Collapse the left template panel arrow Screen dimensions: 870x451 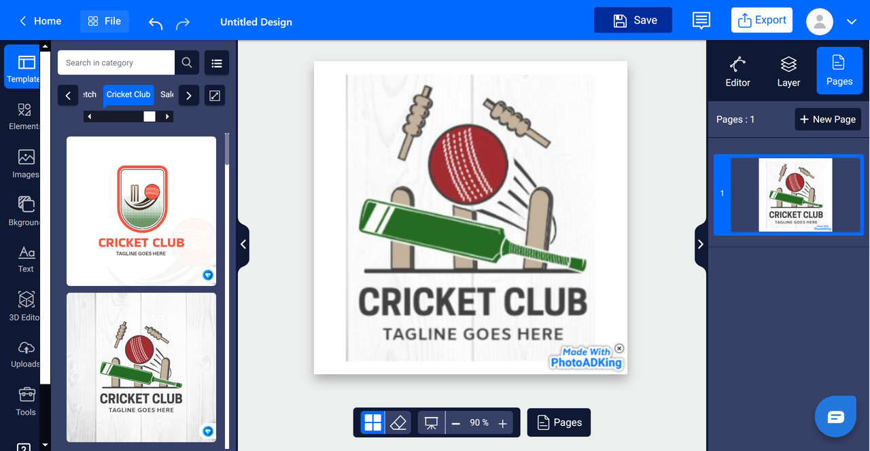[243, 244]
